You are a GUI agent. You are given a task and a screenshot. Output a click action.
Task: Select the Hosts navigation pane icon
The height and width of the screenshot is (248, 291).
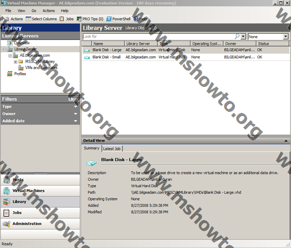pyautogui.click(x=6, y=180)
